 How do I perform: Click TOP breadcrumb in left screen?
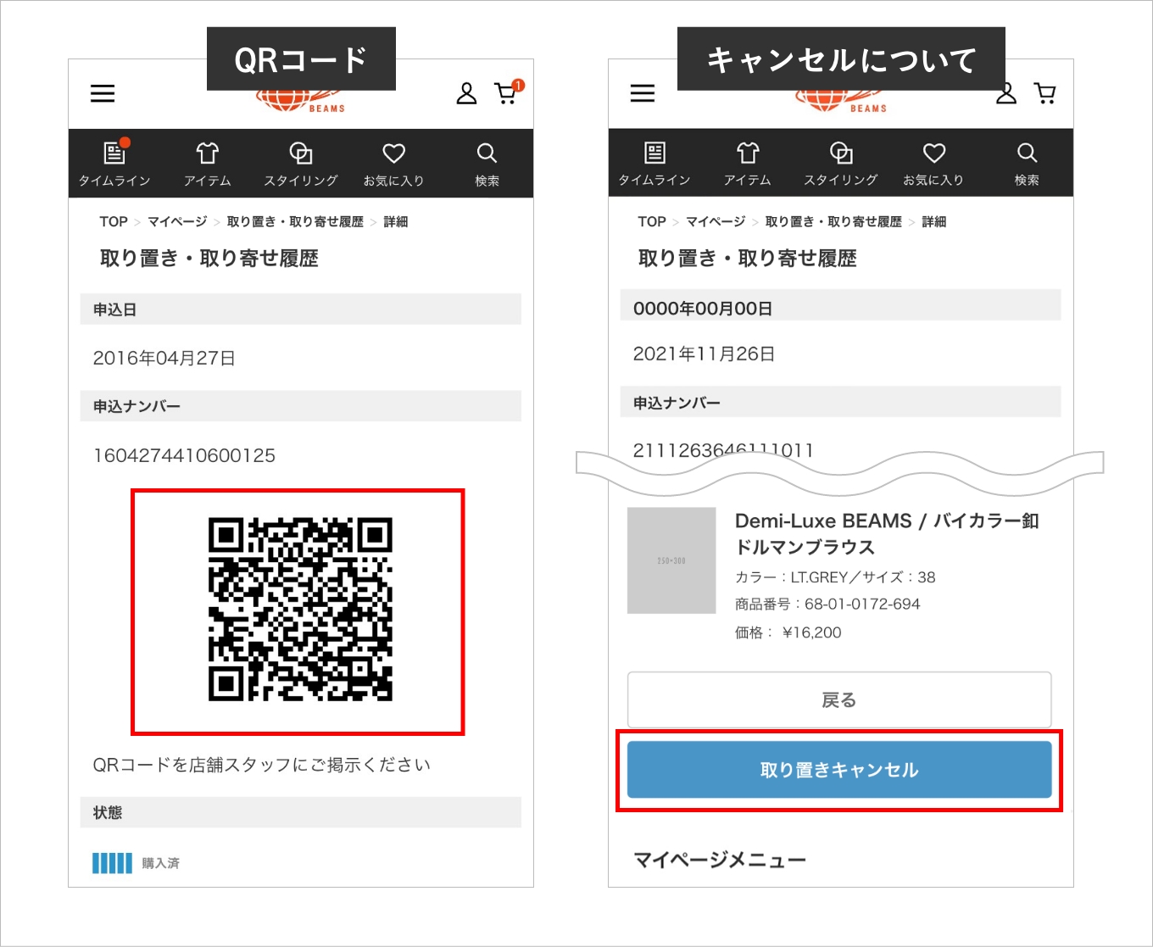[x=114, y=221]
